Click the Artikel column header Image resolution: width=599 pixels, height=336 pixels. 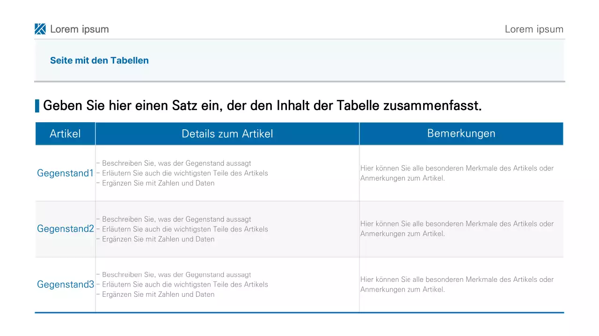click(x=65, y=133)
